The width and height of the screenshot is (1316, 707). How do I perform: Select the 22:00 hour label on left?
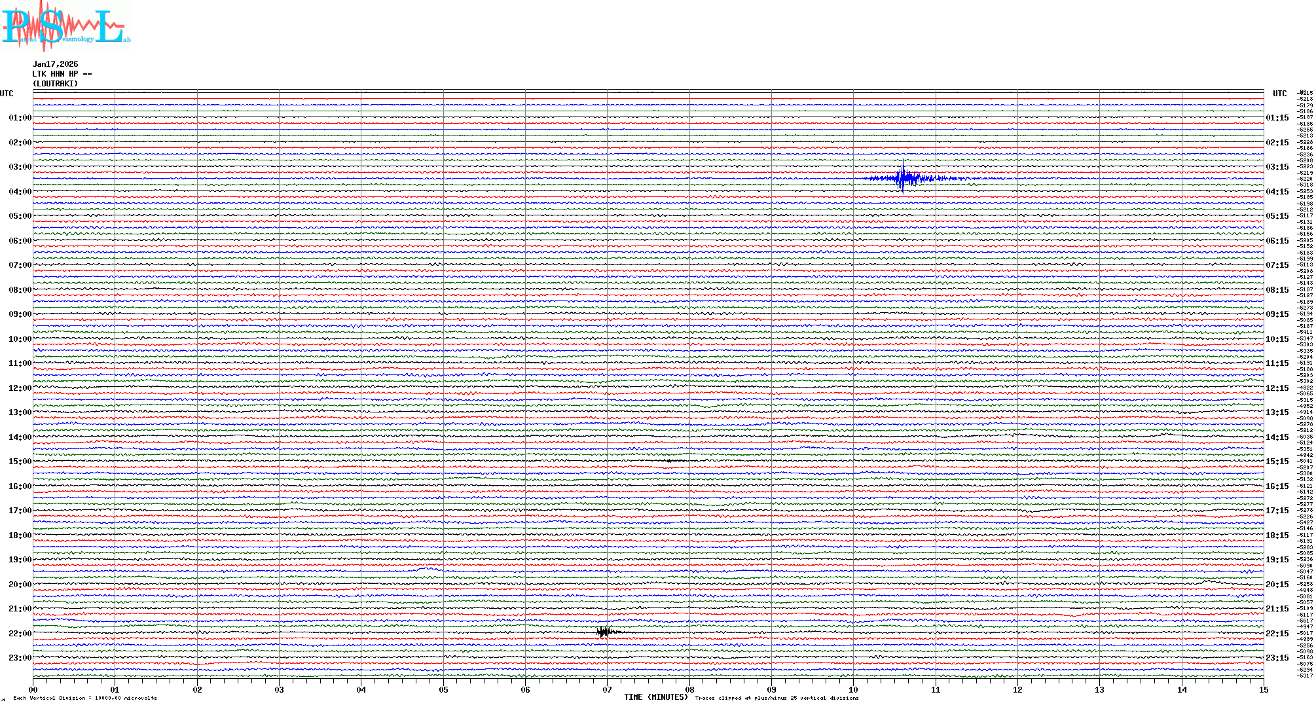[20, 634]
